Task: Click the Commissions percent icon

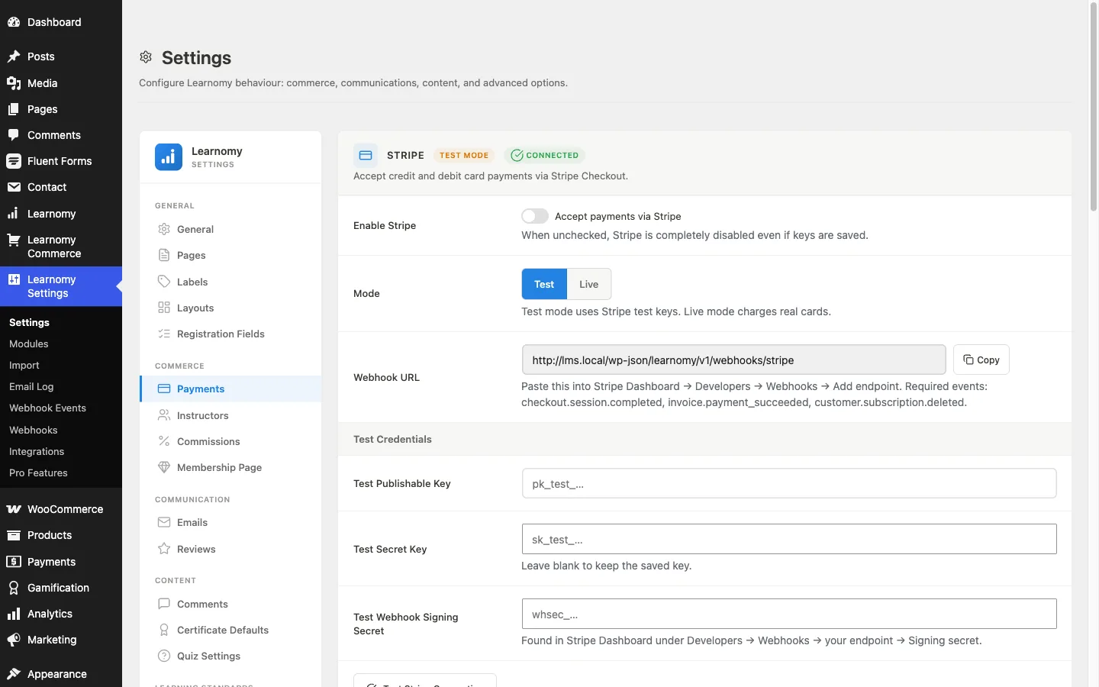Action: (x=164, y=441)
